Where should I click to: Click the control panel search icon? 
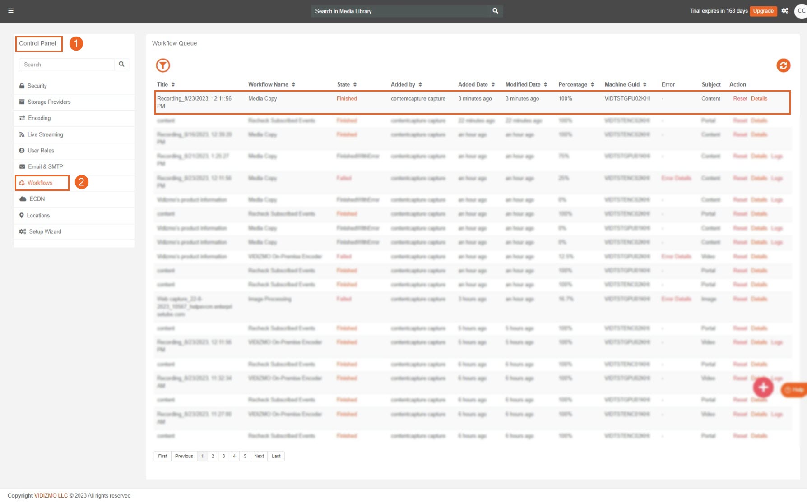coord(121,65)
